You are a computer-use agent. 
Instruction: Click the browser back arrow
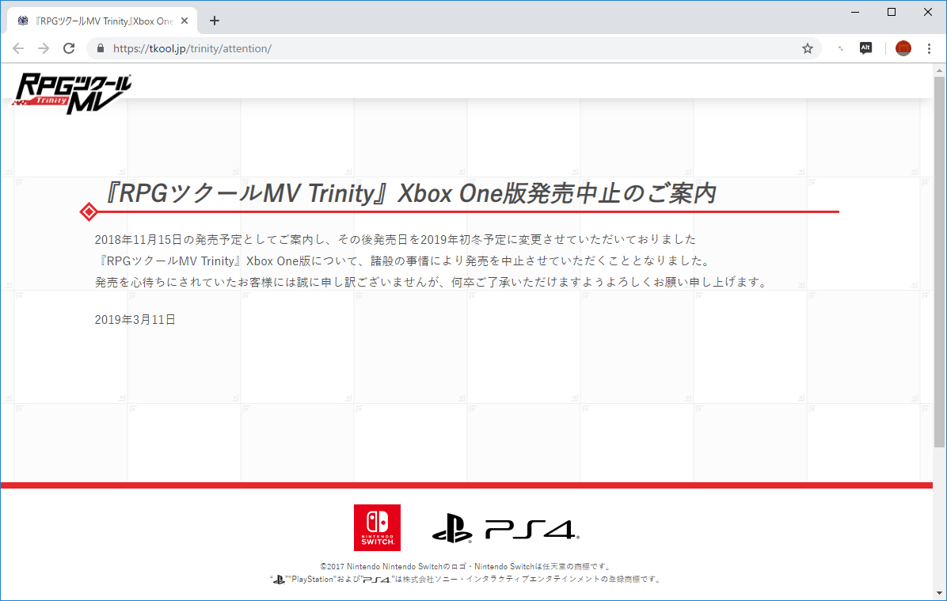[18, 48]
